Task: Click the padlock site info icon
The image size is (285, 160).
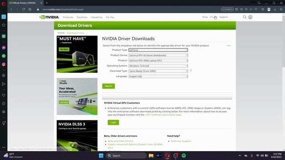Action: tap(38, 9)
